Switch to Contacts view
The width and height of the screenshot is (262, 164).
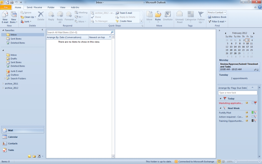(23, 143)
